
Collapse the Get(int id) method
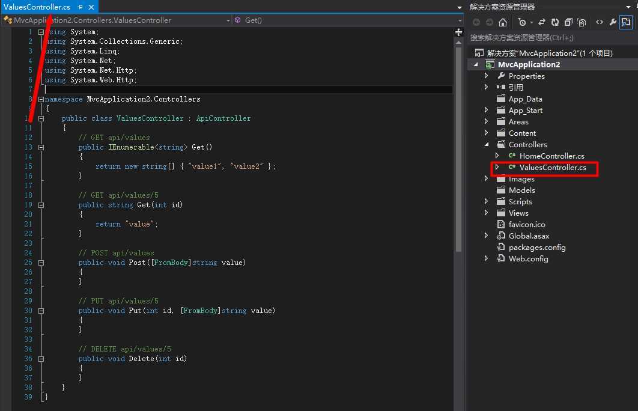point(41,205)
